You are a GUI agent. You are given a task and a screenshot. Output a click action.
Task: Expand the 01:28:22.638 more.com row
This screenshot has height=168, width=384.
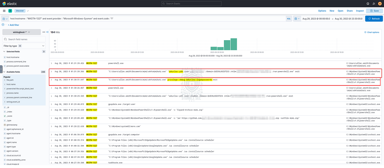coord(52,126)
